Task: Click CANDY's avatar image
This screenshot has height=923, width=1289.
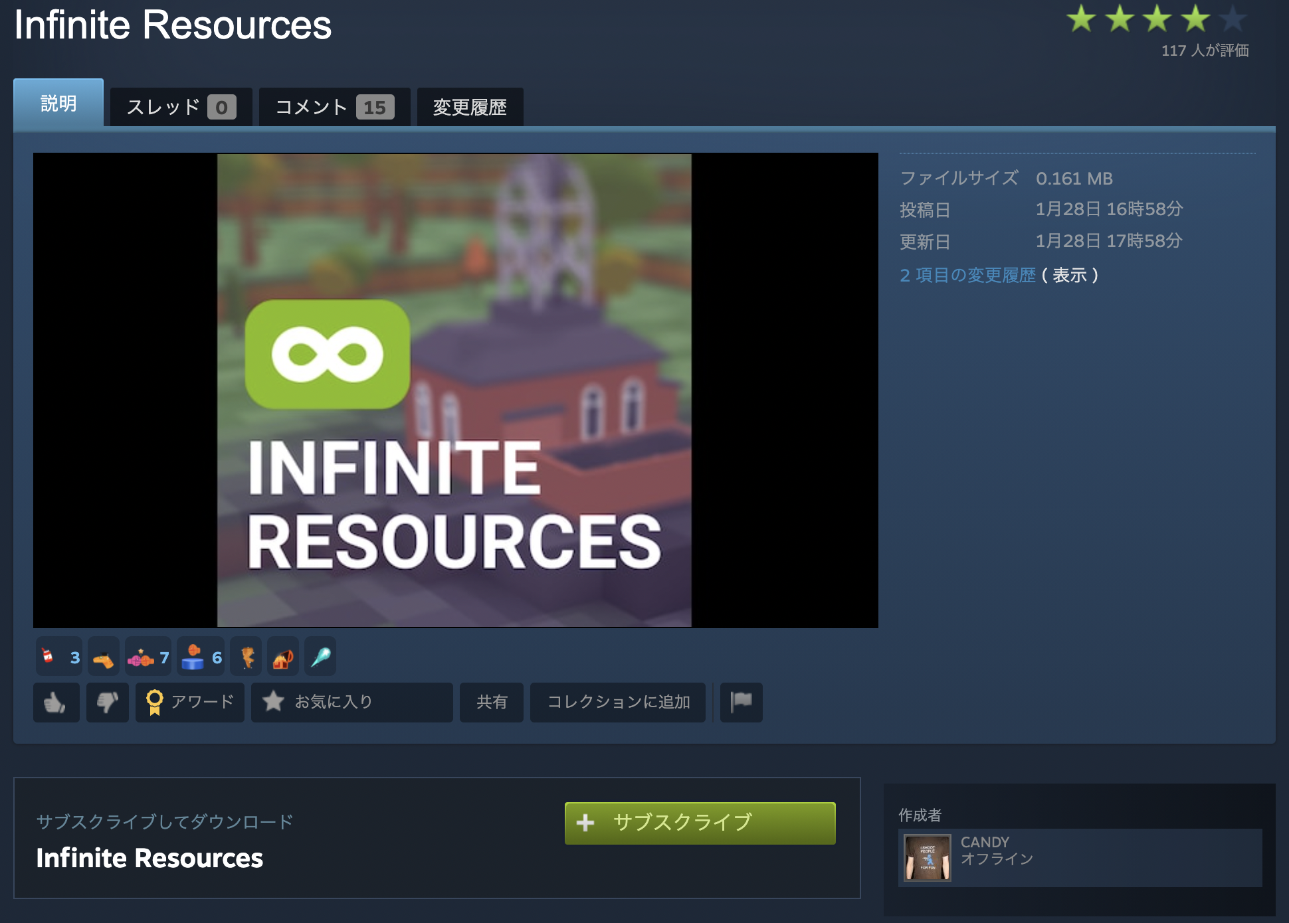Action: coord(928,858)
